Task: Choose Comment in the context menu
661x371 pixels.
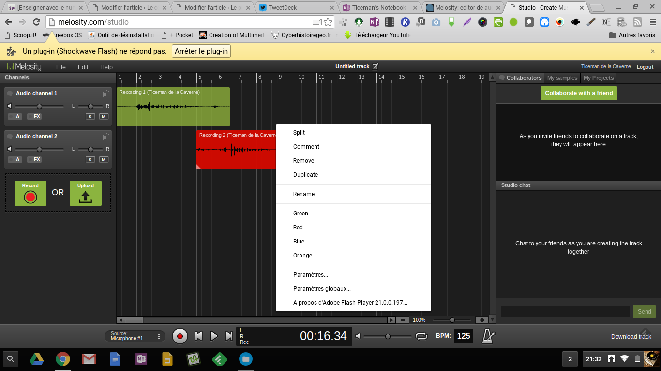Action: 353,147
